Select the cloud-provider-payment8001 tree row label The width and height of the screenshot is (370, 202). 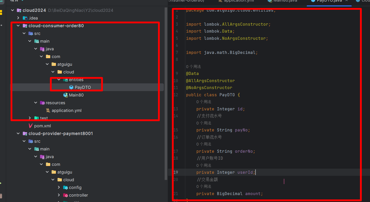61,133
